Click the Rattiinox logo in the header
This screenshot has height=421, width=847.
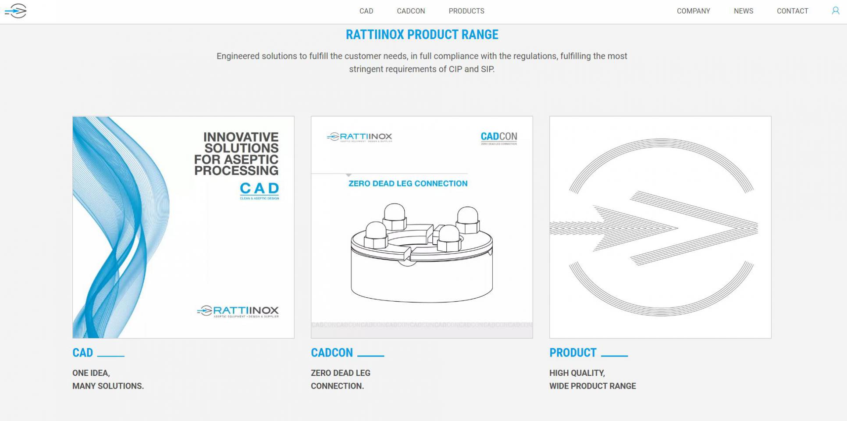(16, 11)
